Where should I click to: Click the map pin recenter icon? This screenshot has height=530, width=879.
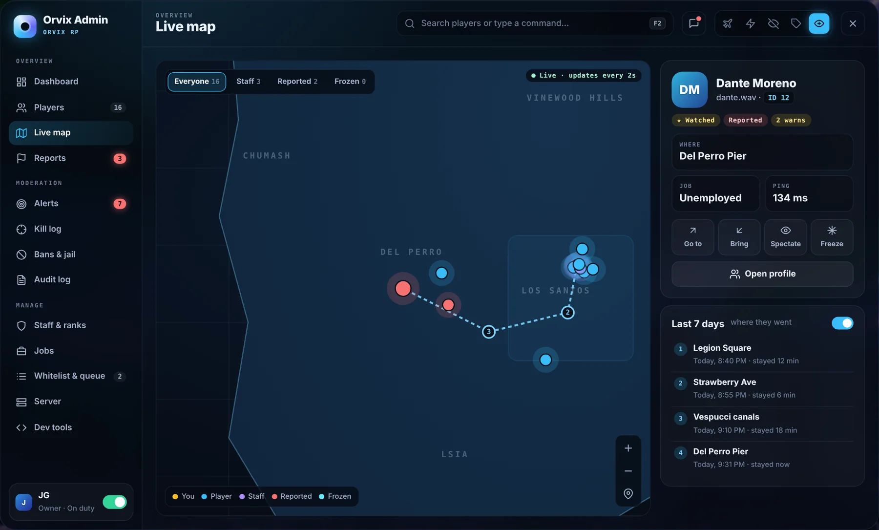click(x=628, y=494)
